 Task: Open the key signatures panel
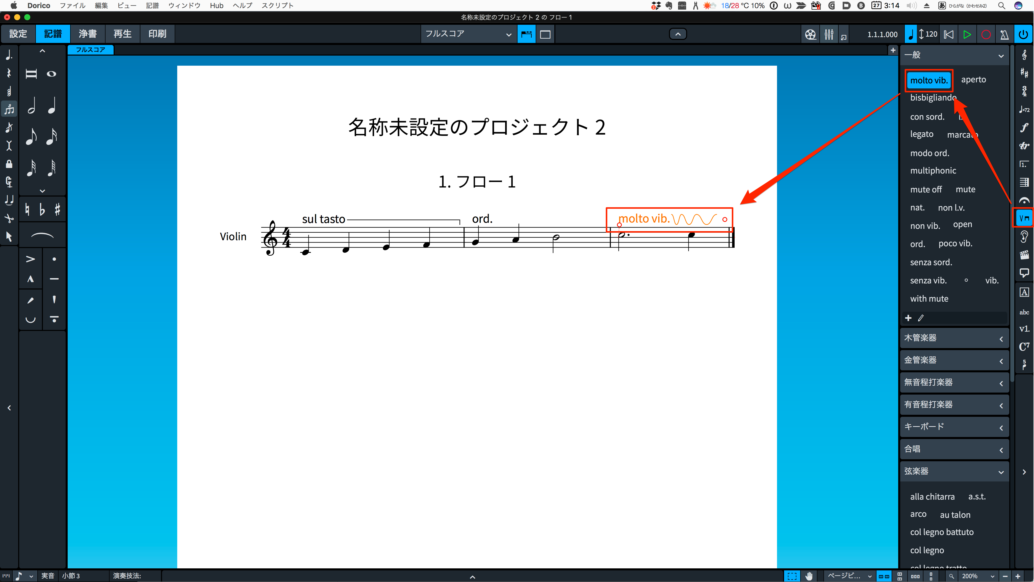[1024, 73]
